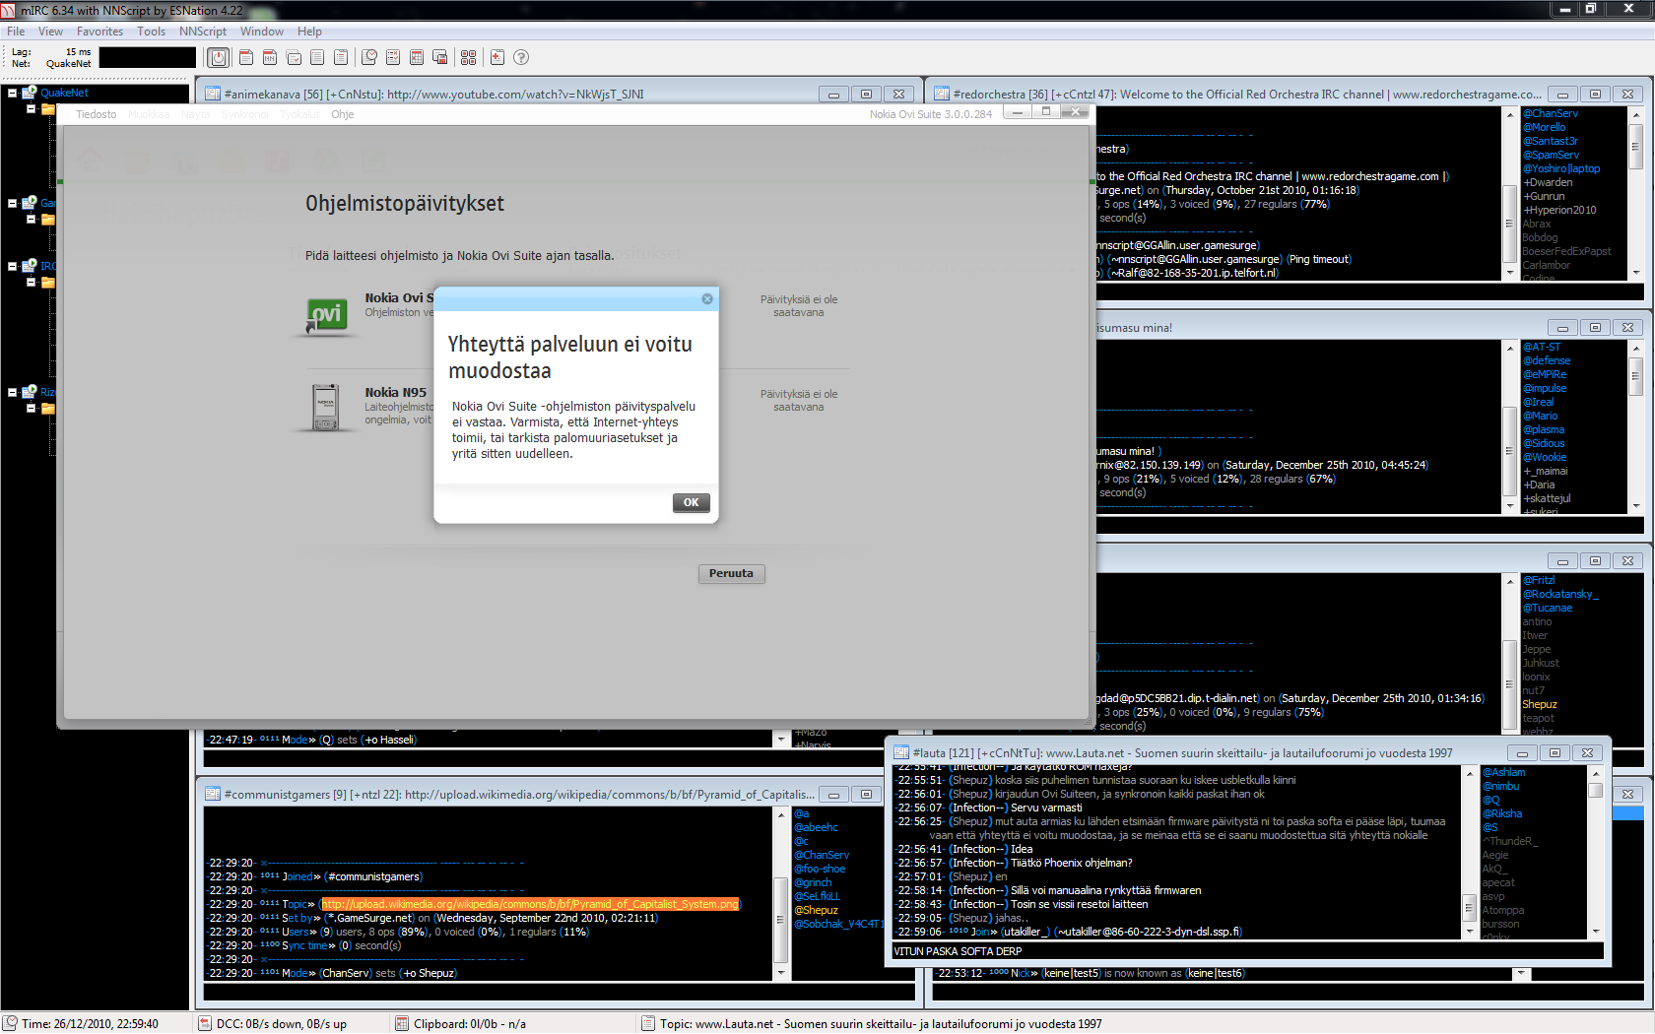Screen dimensions: 1655x1034
Task: Select @AT-ST in the nick list
Action: point(1542,347)
